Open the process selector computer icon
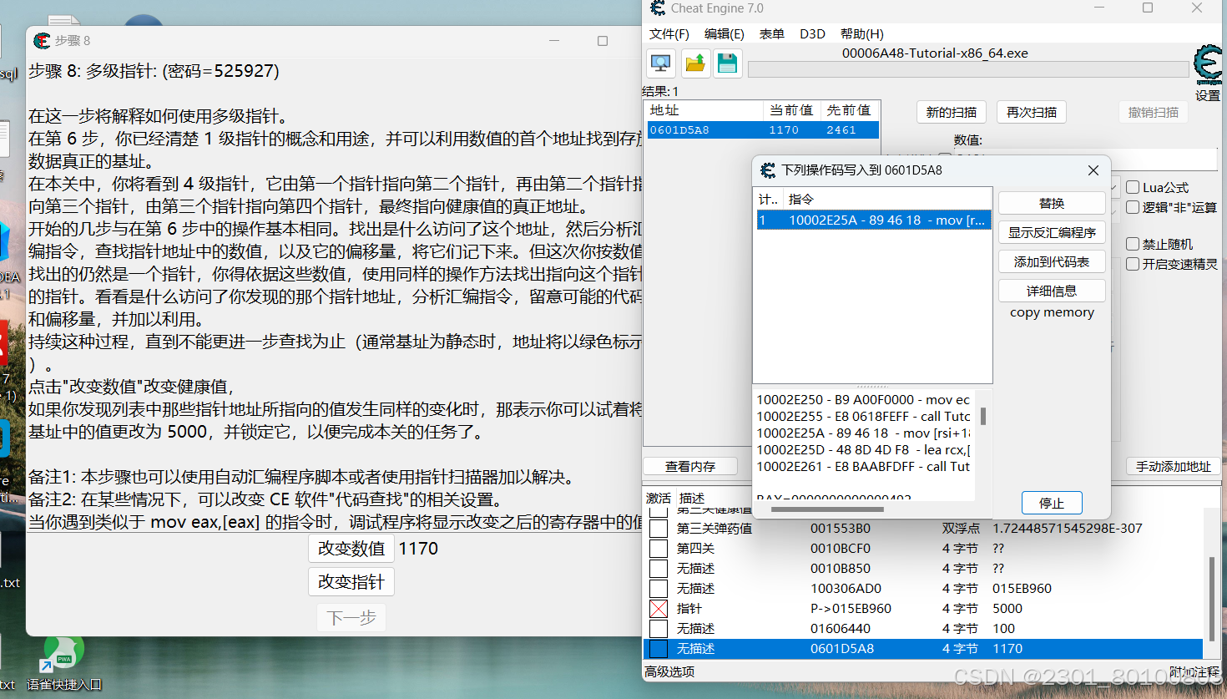The image size is (1227, 699). coord(661,63)
